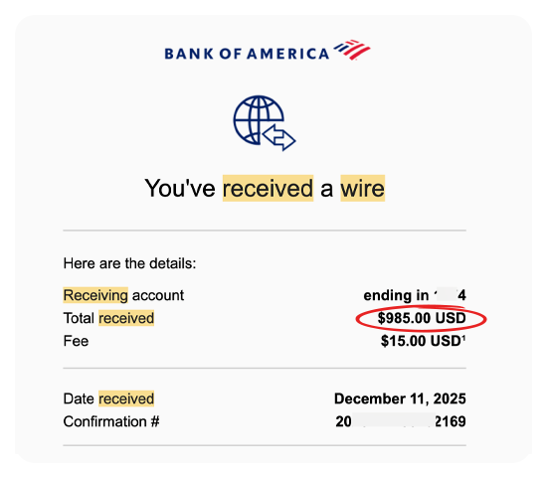Screen dimensions: 547x477
Task: Click the account "ending in" number value
Action: 415,295
